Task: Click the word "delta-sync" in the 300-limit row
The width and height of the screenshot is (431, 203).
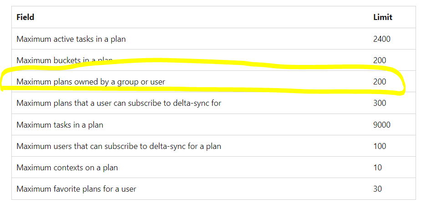Action: coord(190,103)
